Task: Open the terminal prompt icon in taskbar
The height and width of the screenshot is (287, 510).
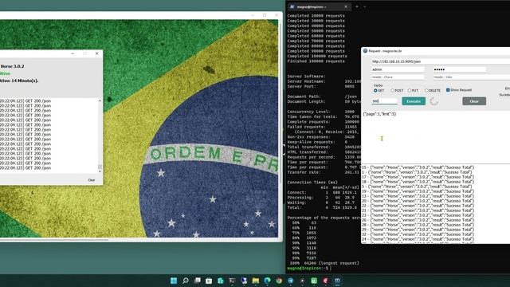Action: pyautogui.click(x=232, y=281)
